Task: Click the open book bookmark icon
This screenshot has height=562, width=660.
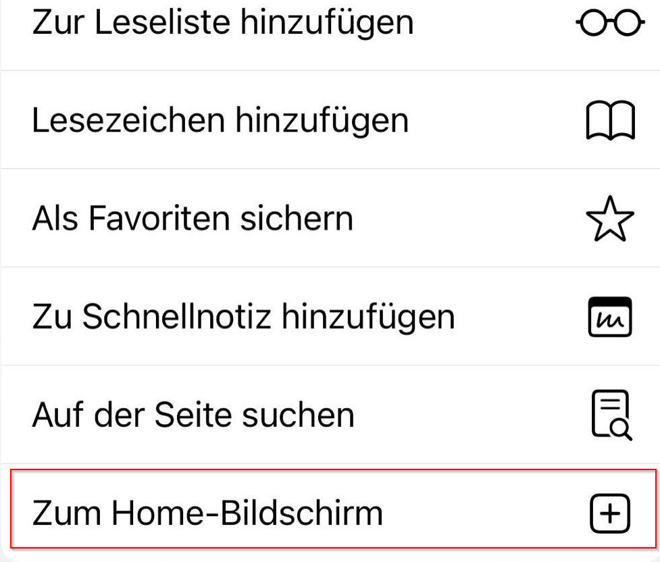Action: [610, 120]
